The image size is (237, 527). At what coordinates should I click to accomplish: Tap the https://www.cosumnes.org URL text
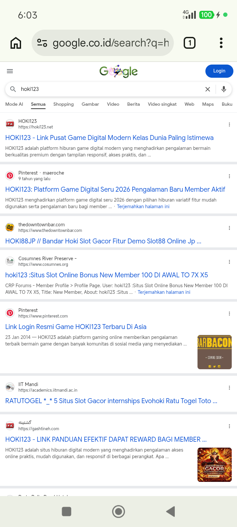[x=43, y=264]
